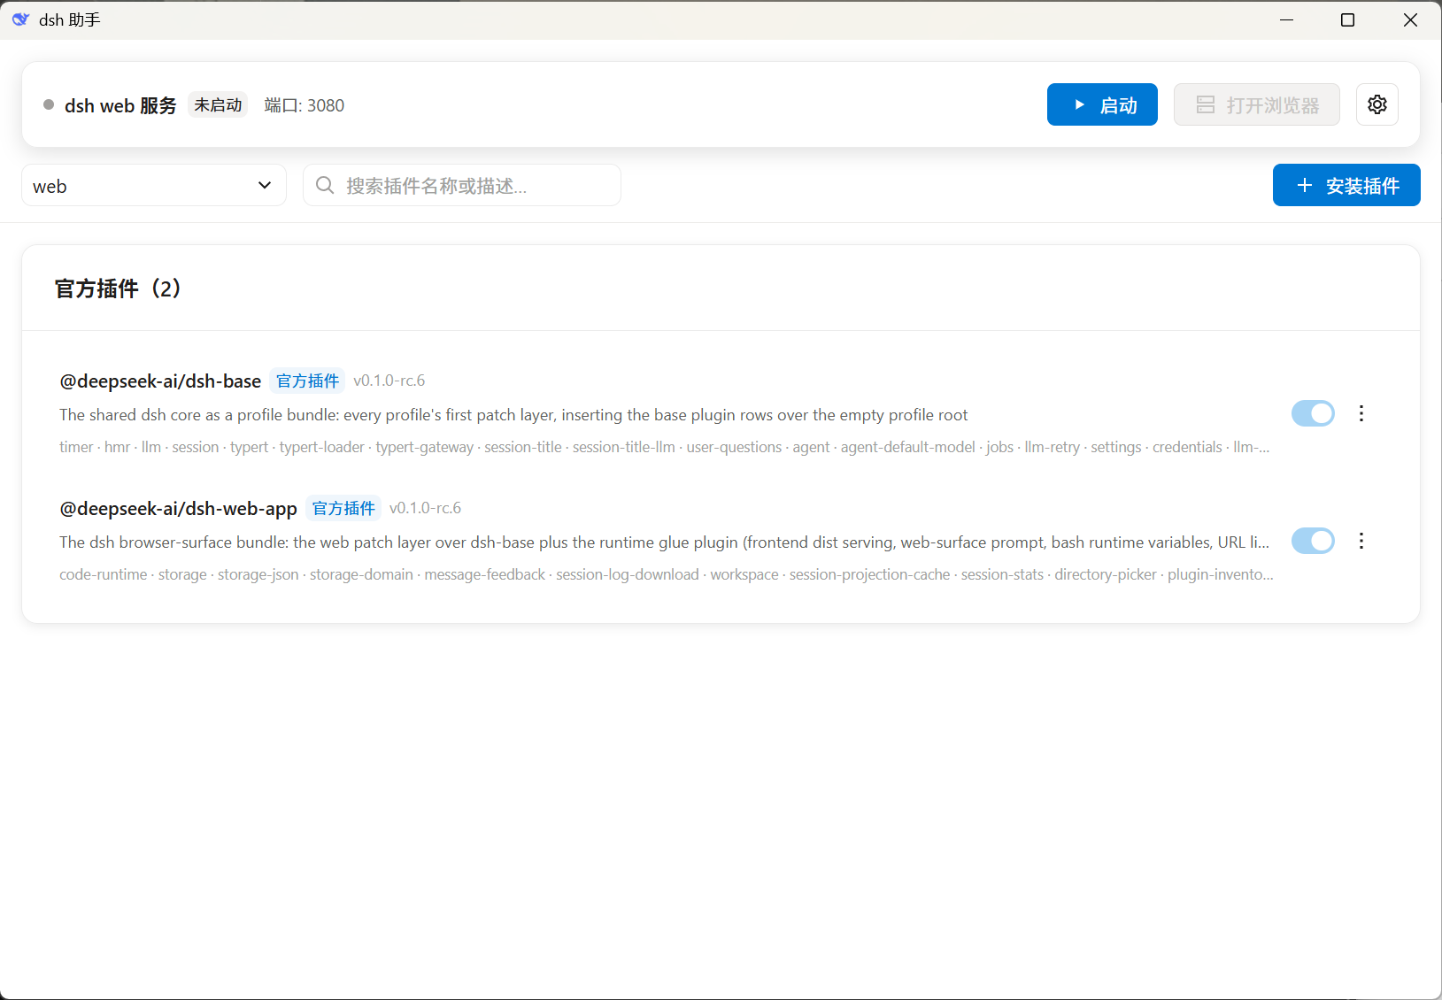The height and width of the screenshot is (1000, 1442).
Task: Focus the plugin search input field
Action: [462, 185]
